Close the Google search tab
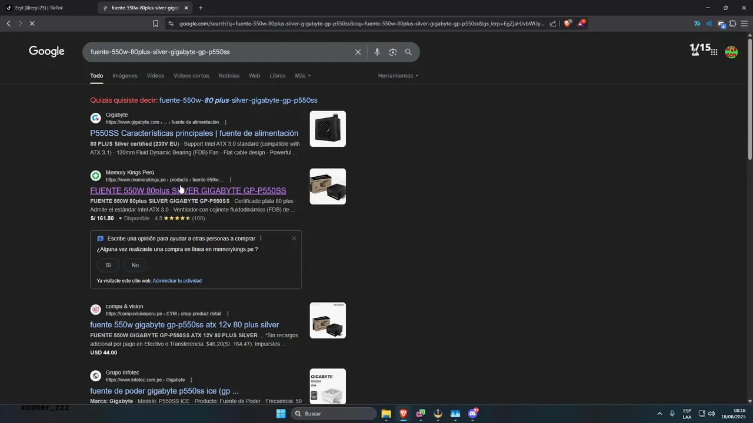 click(x=186, y=8)
